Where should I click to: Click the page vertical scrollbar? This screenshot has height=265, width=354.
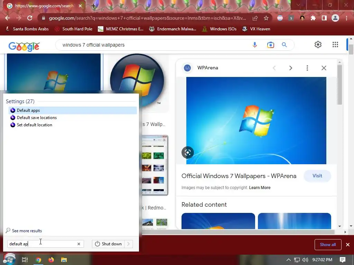point(351,50)
